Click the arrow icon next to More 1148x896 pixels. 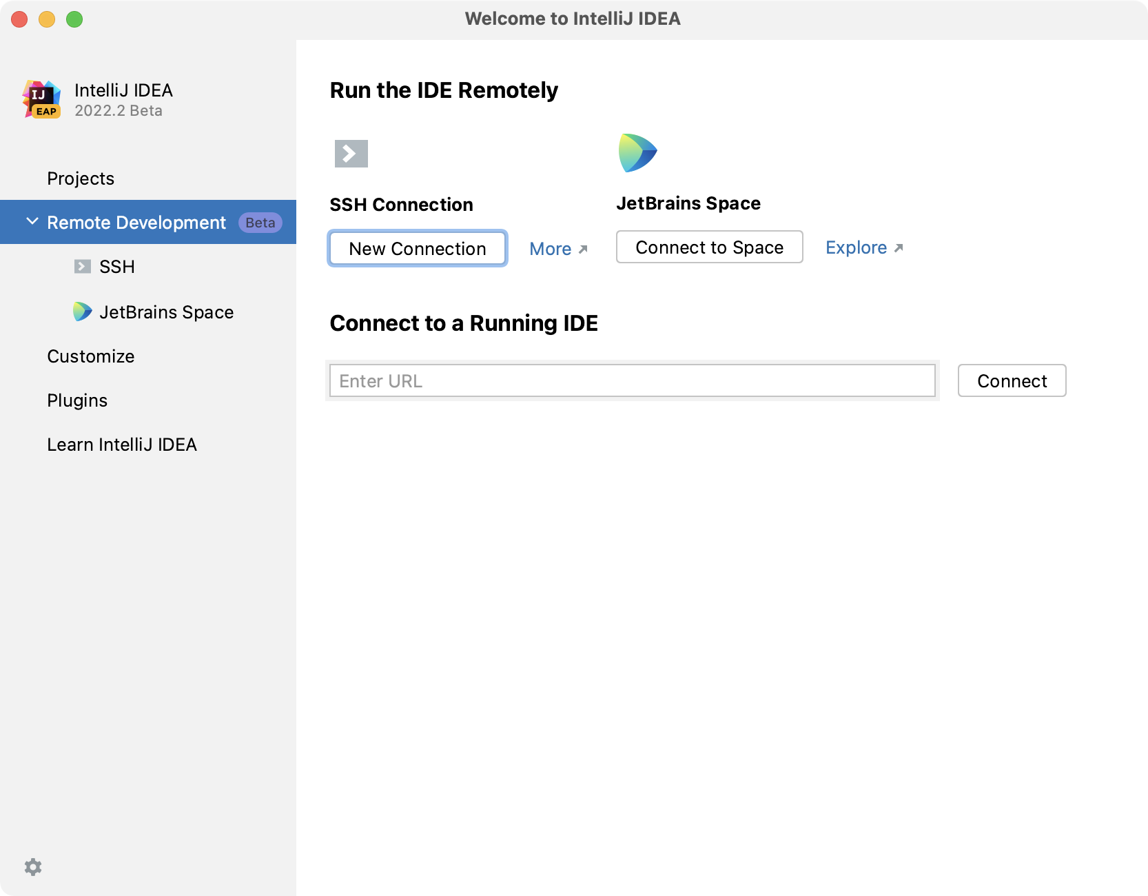[583, 250]
